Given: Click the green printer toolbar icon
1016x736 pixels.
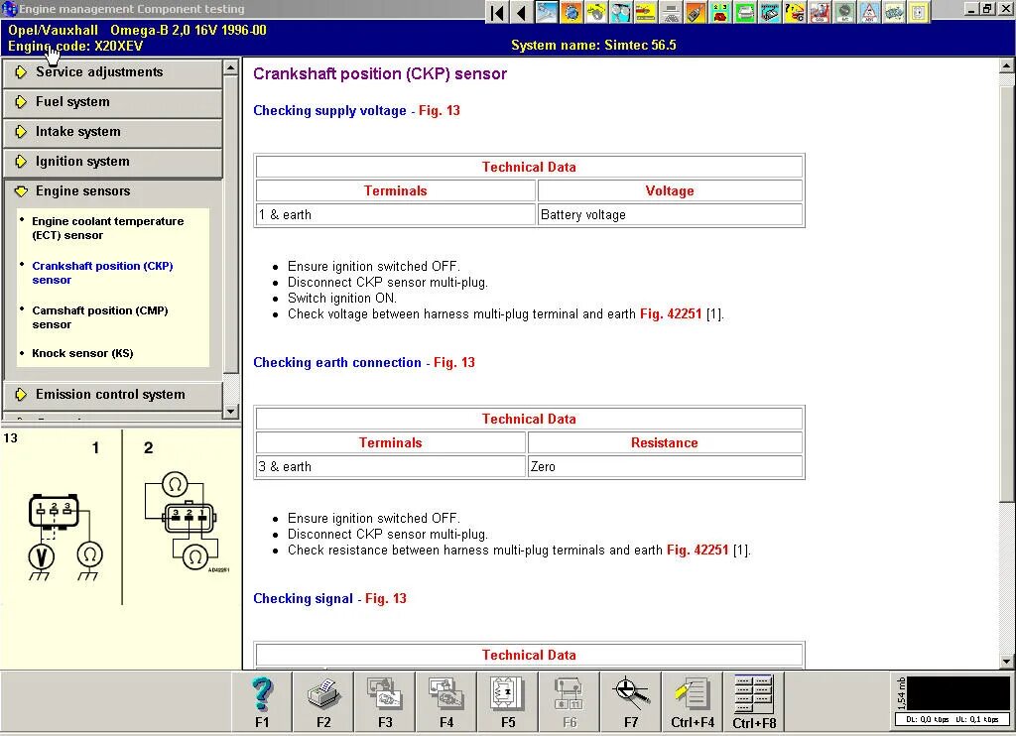Looking at the screenshot, I should coord(744,12).
